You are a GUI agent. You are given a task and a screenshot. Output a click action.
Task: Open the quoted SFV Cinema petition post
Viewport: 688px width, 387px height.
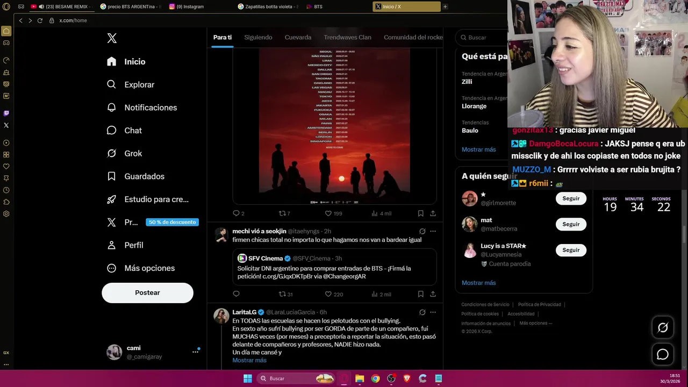click(x=334, y=267)
